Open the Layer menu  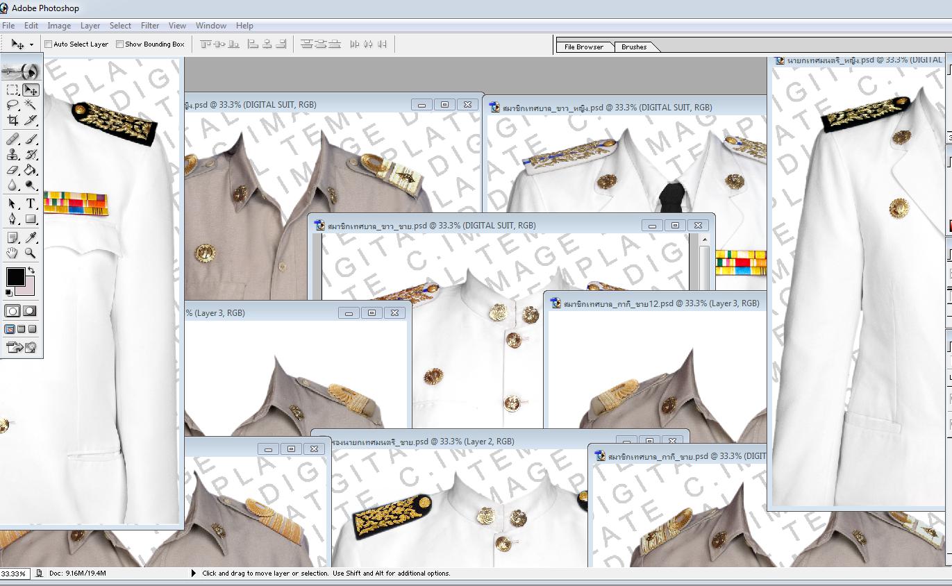point(90,26)
